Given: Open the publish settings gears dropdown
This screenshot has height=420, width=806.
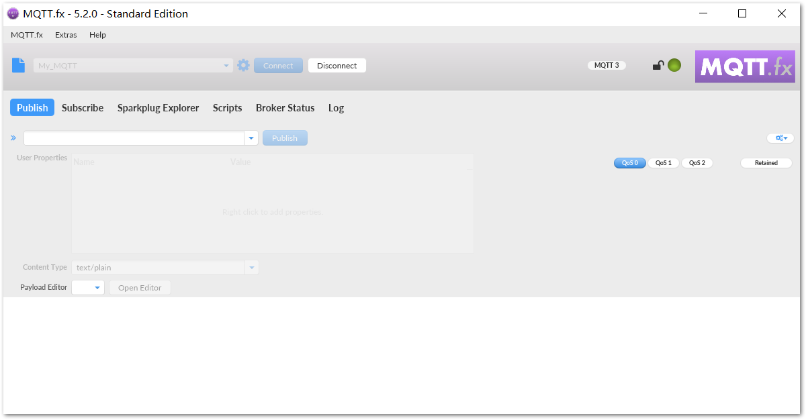Looking at the screenshot, I should coord(780,138).
